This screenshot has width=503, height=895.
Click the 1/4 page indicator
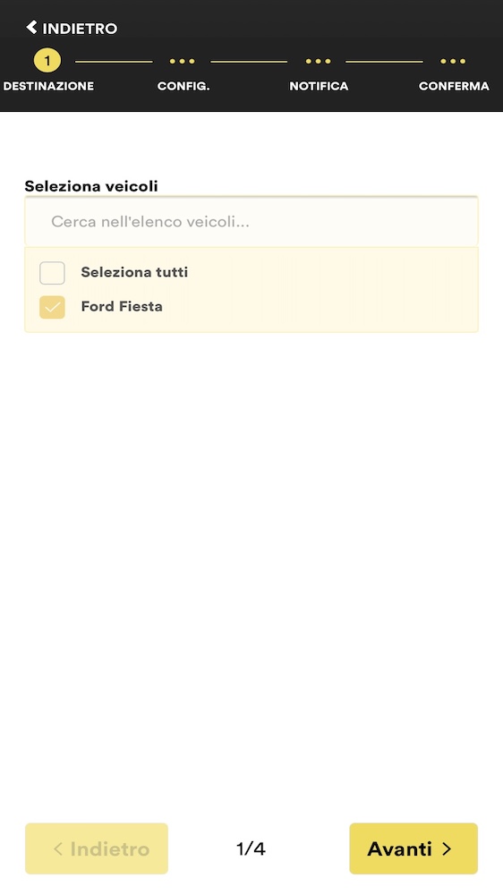251,848
